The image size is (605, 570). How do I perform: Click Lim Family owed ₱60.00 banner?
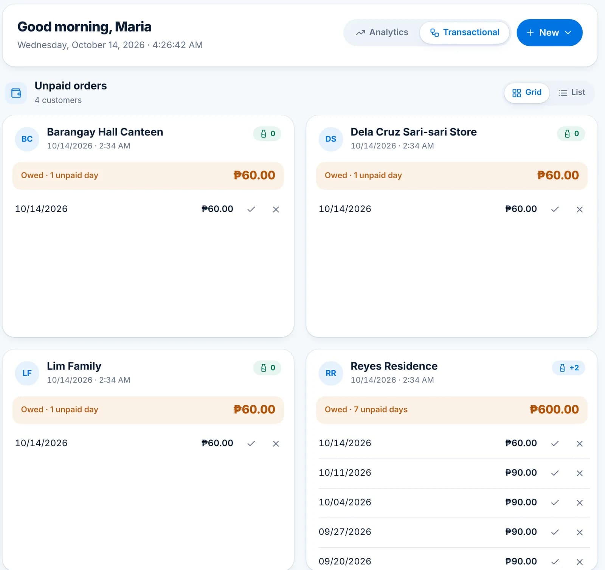click(x=148, y=410)
